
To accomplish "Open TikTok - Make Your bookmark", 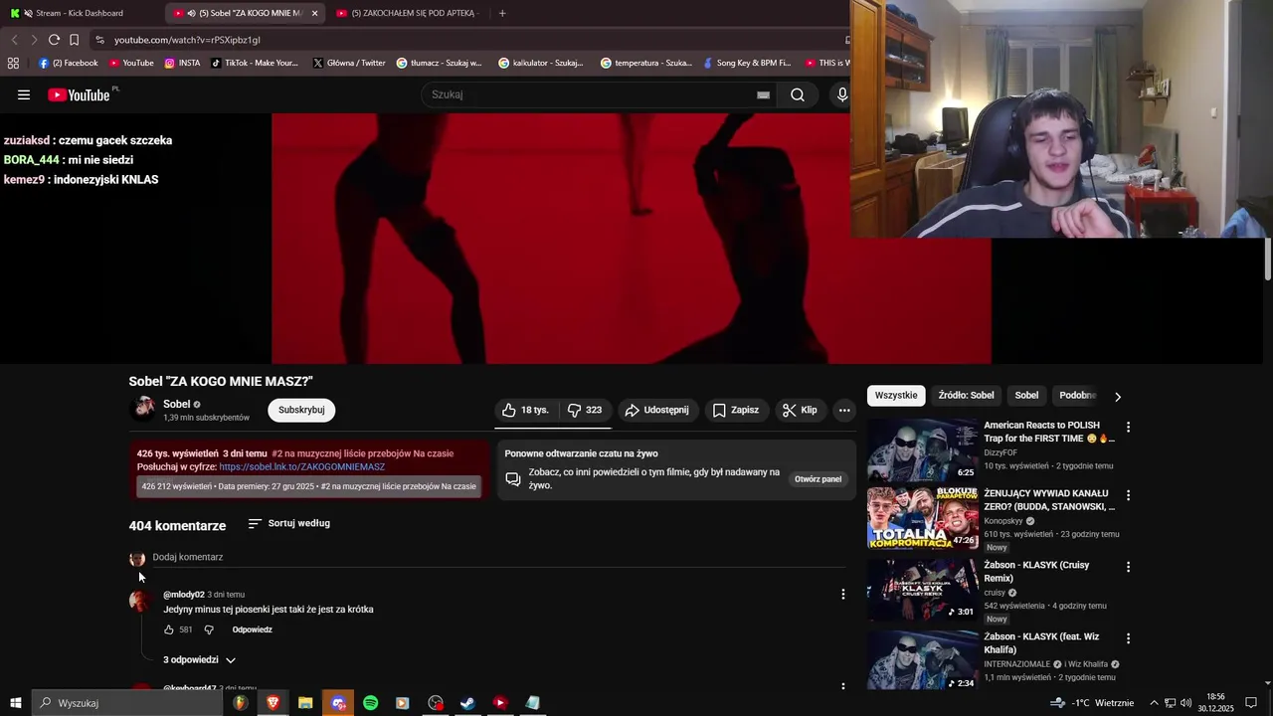I will 255,63.
